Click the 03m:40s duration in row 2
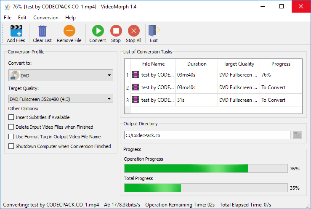 pos(197,87)
